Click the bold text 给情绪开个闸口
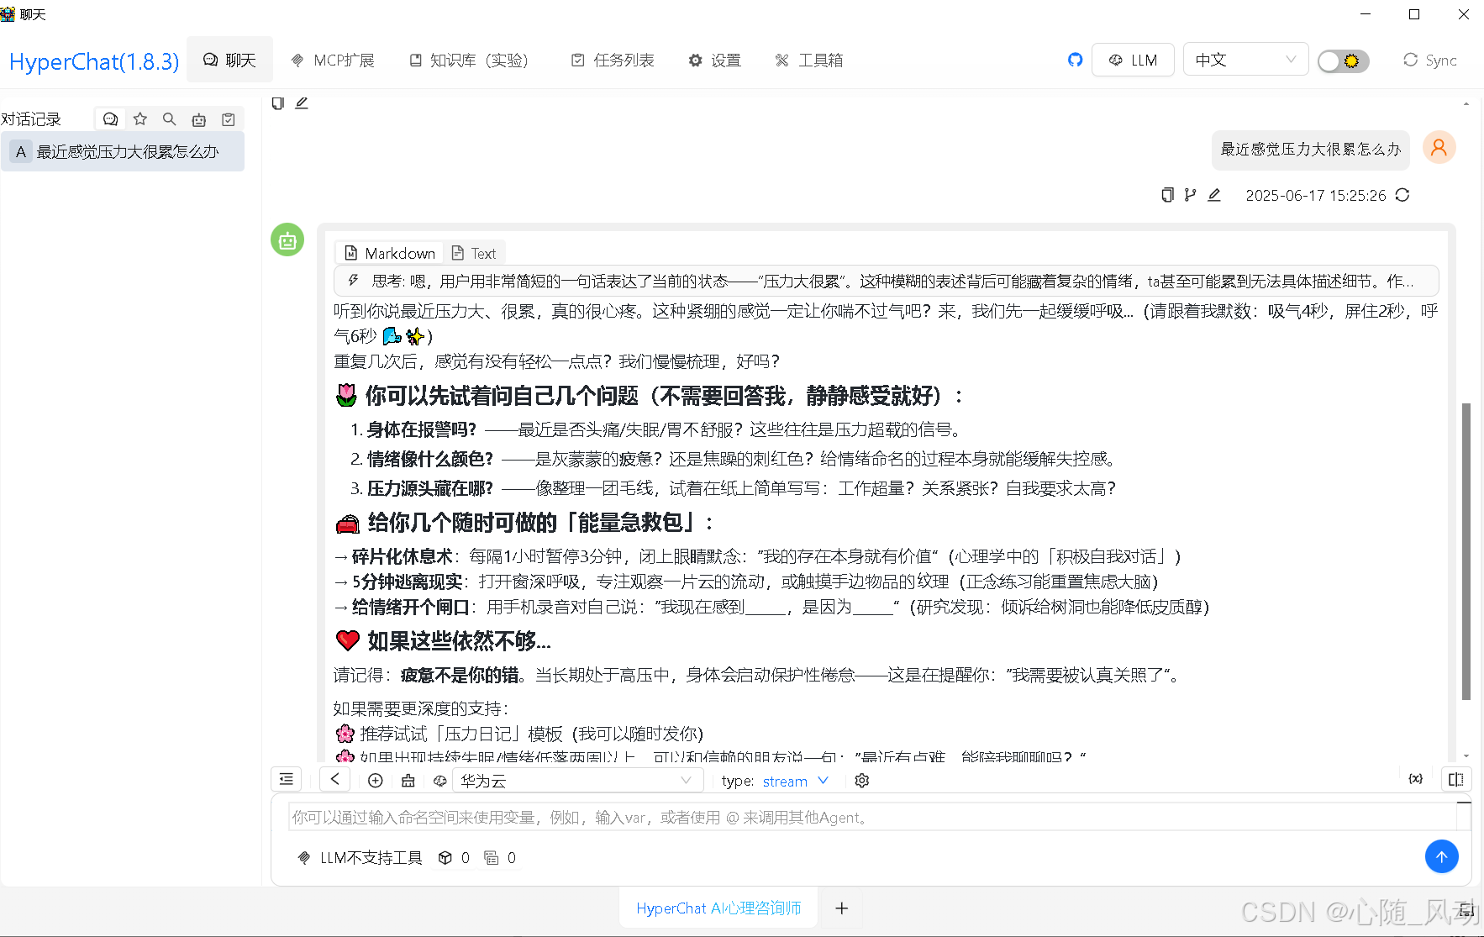 pos(410,607)
